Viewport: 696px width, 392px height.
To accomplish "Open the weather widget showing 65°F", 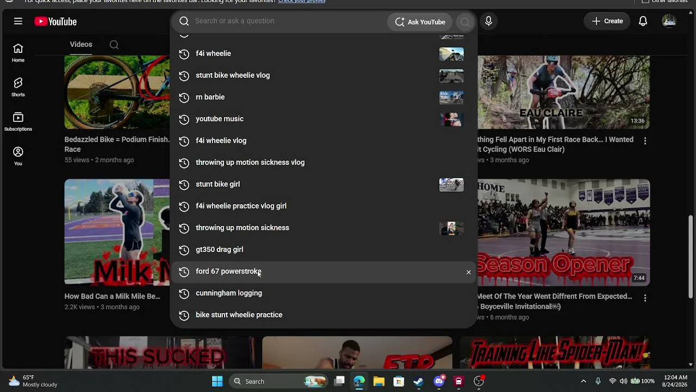I will point(33,381).
